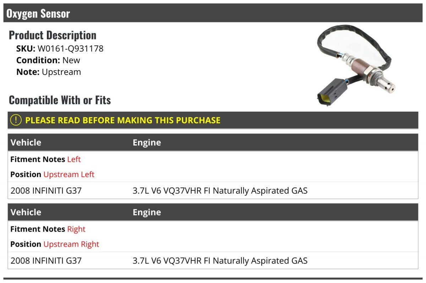Image resolution: width=426 pixels, height=283 pixels.
Task: Select the SKU number W0161-Q931178
Action: 70,48
